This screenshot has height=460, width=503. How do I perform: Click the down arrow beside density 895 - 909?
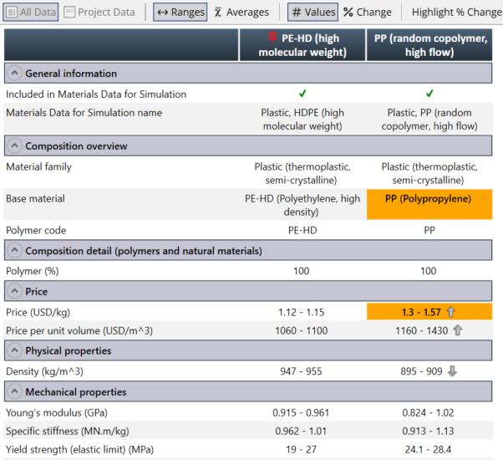(x=453, y=371)
